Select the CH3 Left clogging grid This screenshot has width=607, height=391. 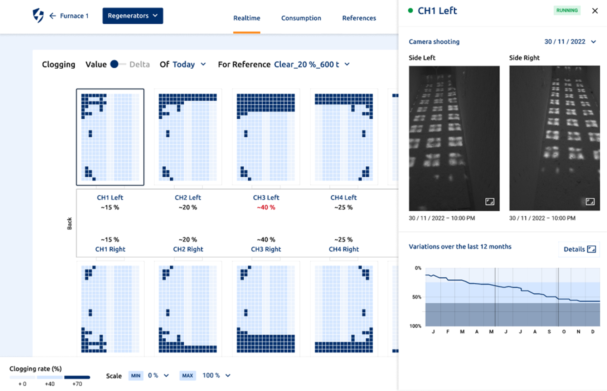click(266, 137)
